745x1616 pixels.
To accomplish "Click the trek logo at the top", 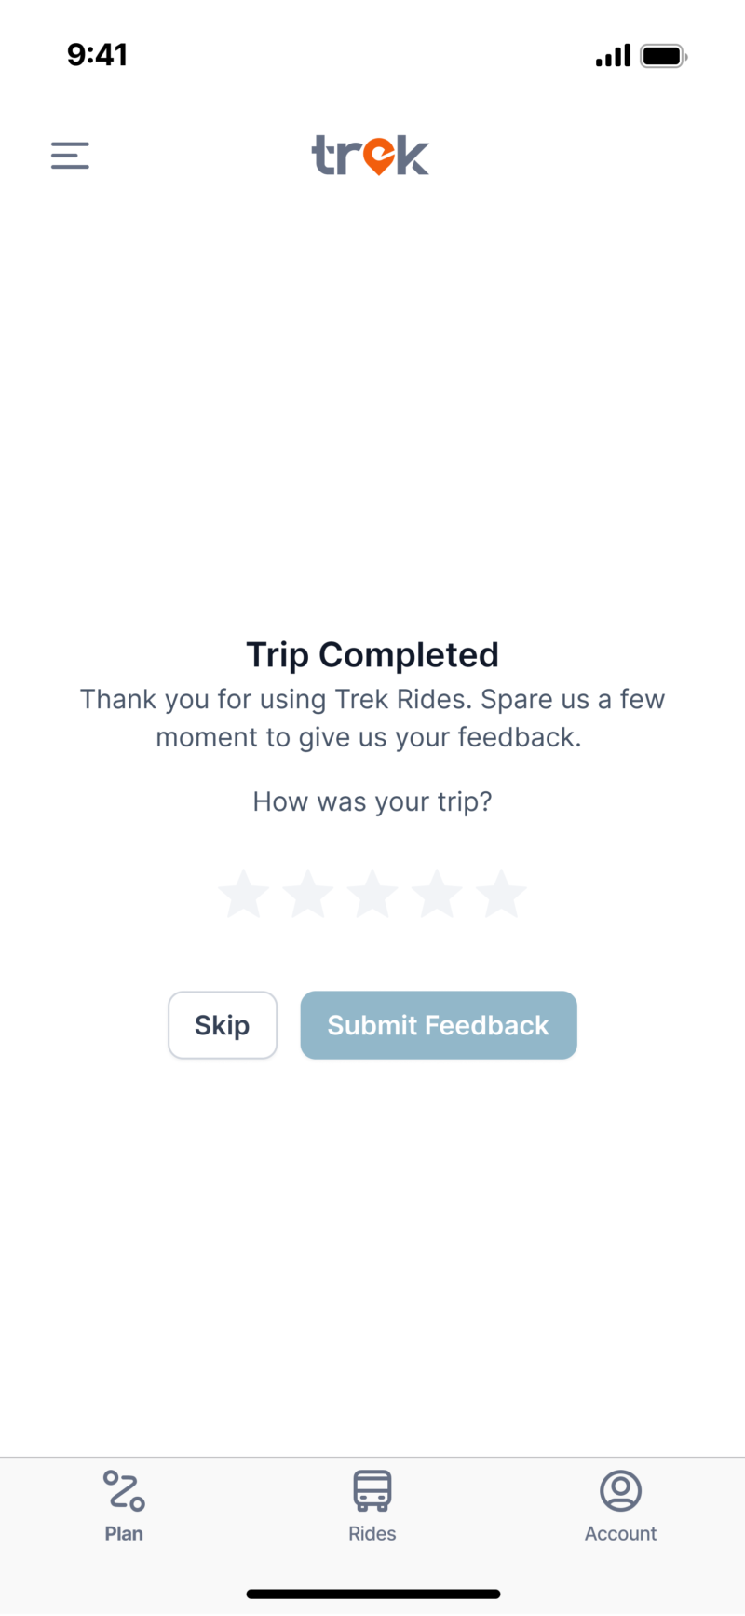I will (x=370, y=157).
